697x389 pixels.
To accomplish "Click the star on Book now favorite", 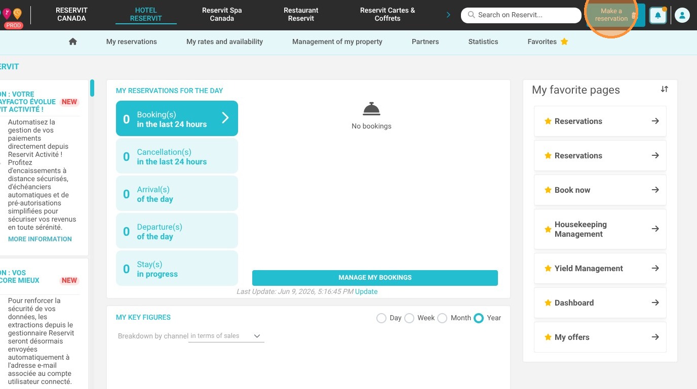I will coord(548,190).
